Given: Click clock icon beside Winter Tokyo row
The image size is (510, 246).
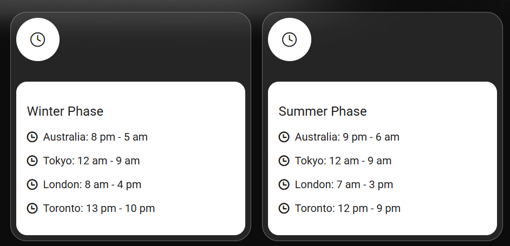Looking at the screenshot, I should tap(32, 161).
